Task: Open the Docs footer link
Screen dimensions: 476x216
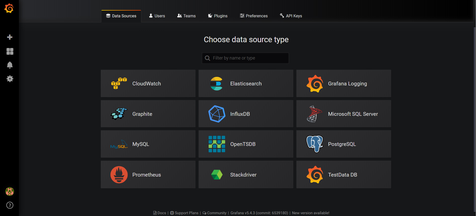Action: (160, 213)
